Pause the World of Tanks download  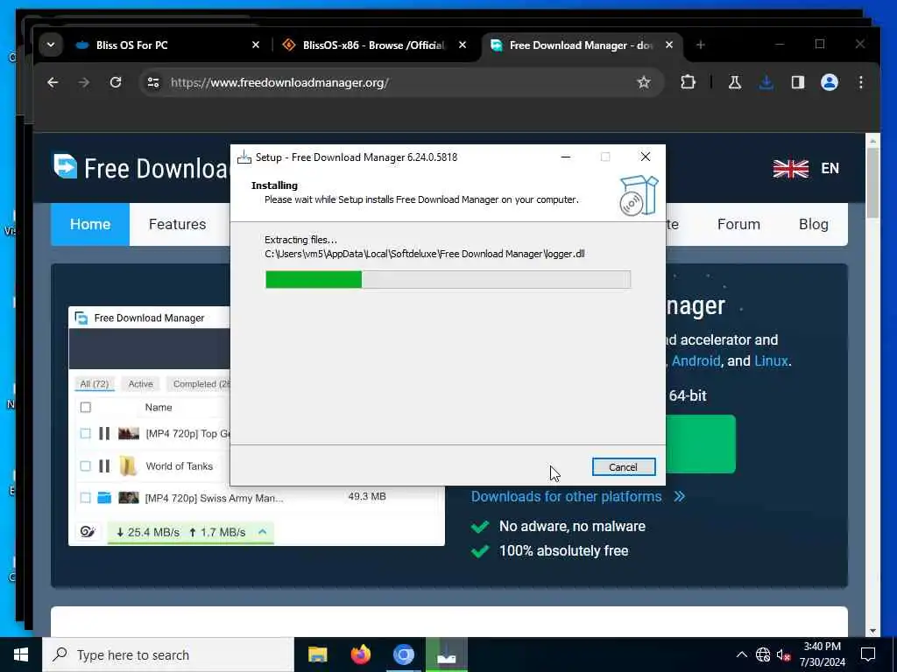click(x=104, y=466)
